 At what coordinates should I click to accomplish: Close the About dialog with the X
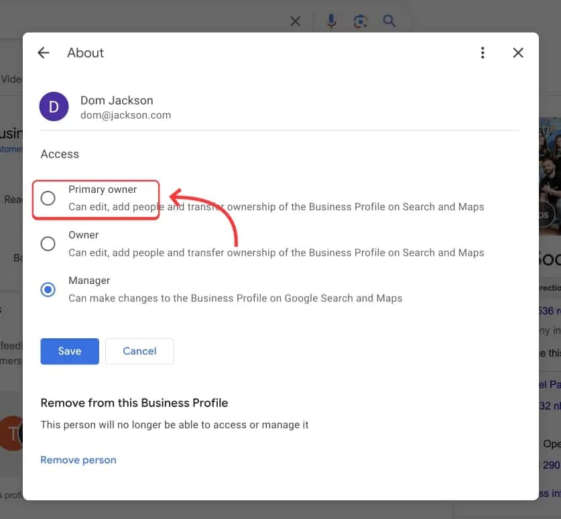pyautogui.click(x=517, y=52)
